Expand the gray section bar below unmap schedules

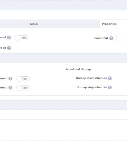[x=63, y=105]
